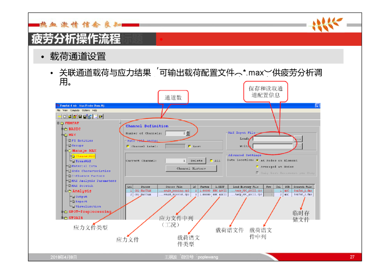Click the Groups page icon
The image size is (390, 274).
pos(70,145)
